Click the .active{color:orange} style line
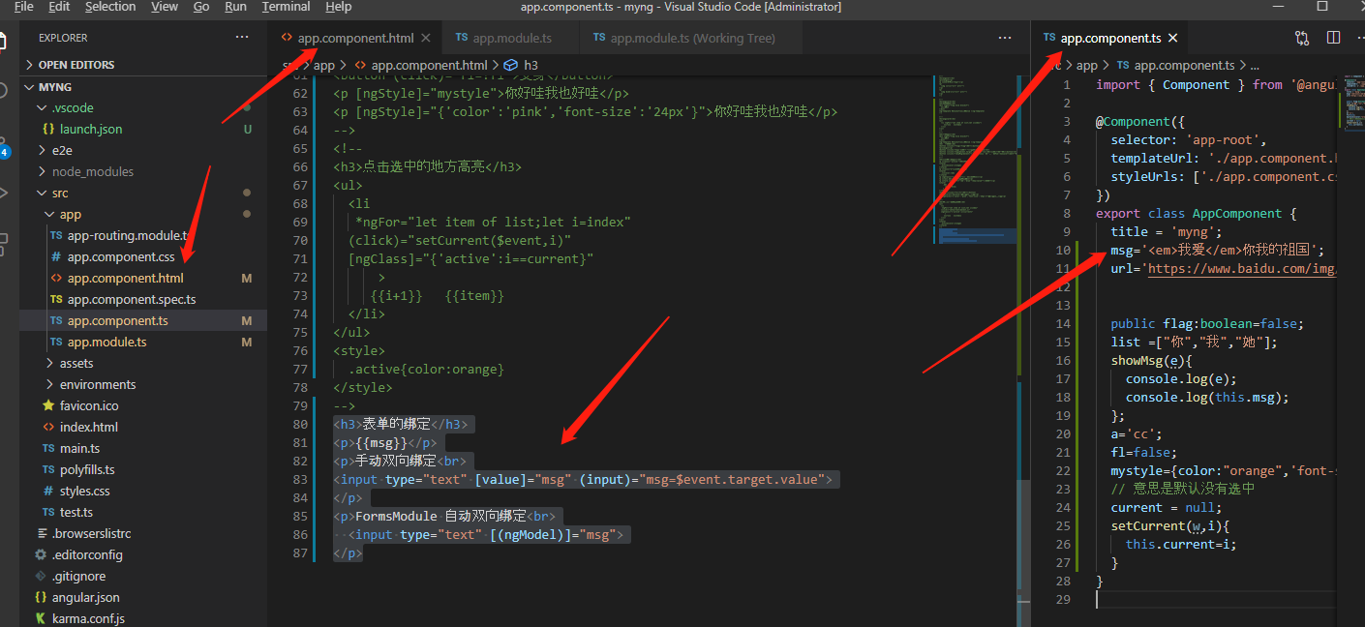1365x627 pixels. point(427,369)
